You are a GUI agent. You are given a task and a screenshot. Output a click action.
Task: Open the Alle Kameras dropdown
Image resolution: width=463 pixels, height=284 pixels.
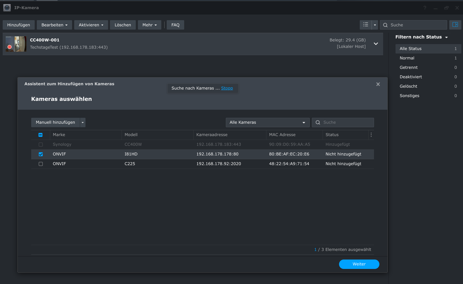coord(268,122)
